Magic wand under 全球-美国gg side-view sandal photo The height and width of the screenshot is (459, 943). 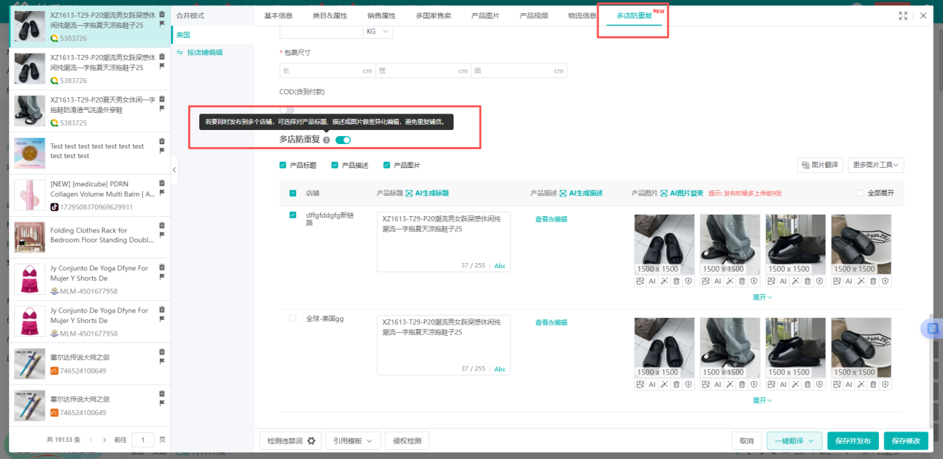[x=796, y=384]
